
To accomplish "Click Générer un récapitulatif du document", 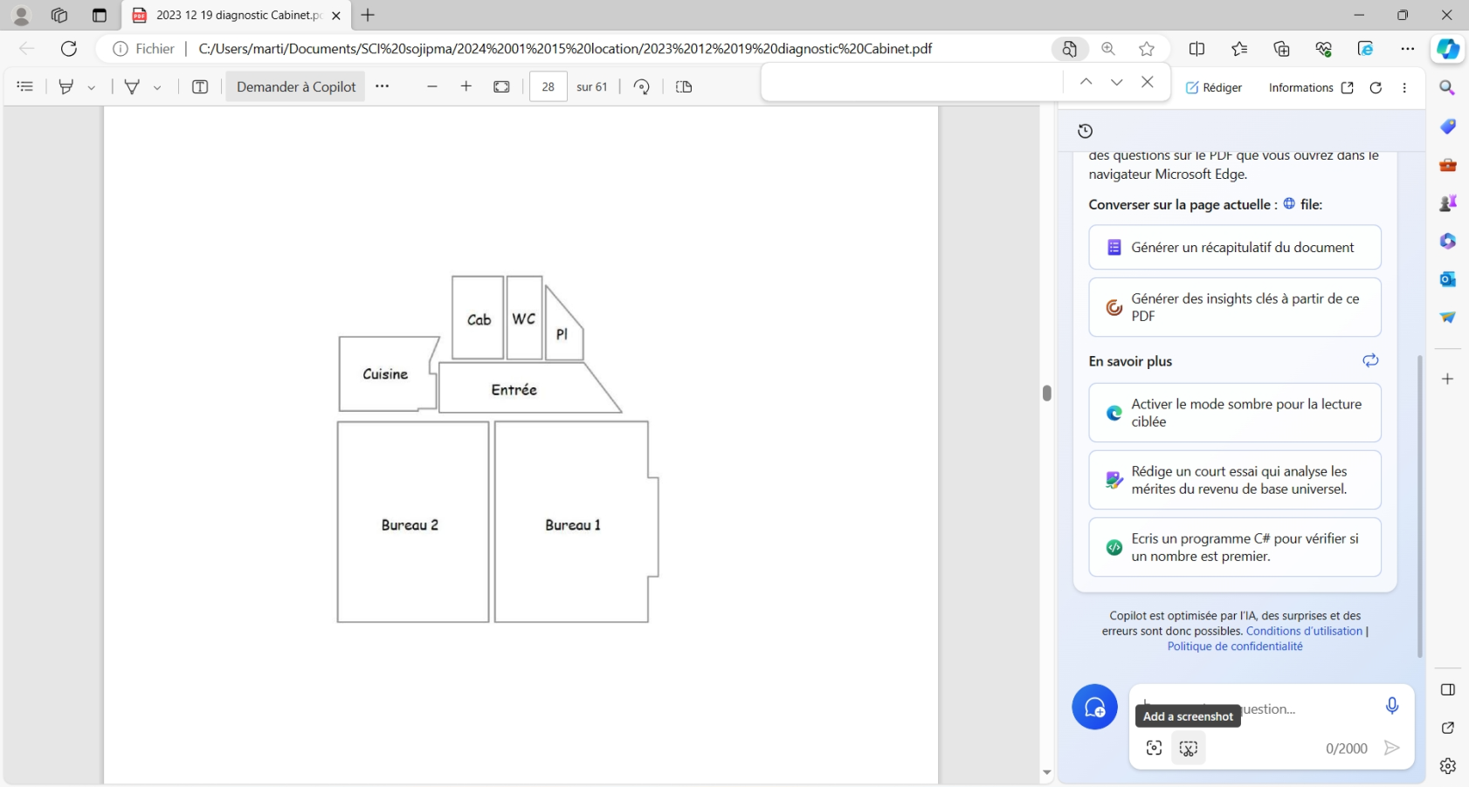I will tap(1235, 248).
